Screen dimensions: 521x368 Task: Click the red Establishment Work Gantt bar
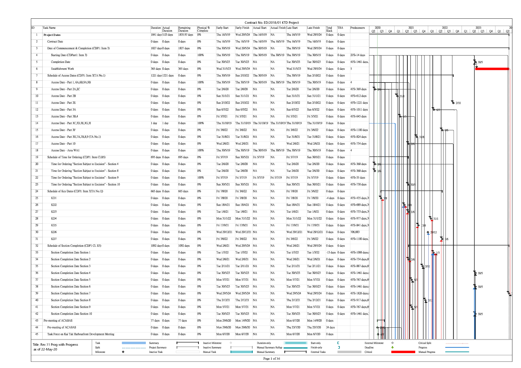coord(492,69)
